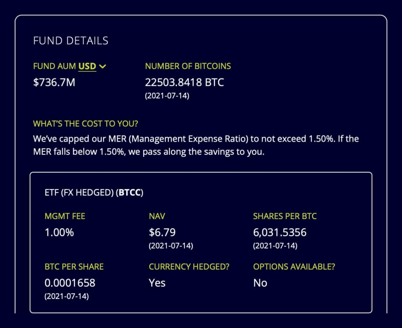The width and height of the screenshot is (402, 328).
Task: Click the No value under Options Available
Action: (x=260, y=283)
